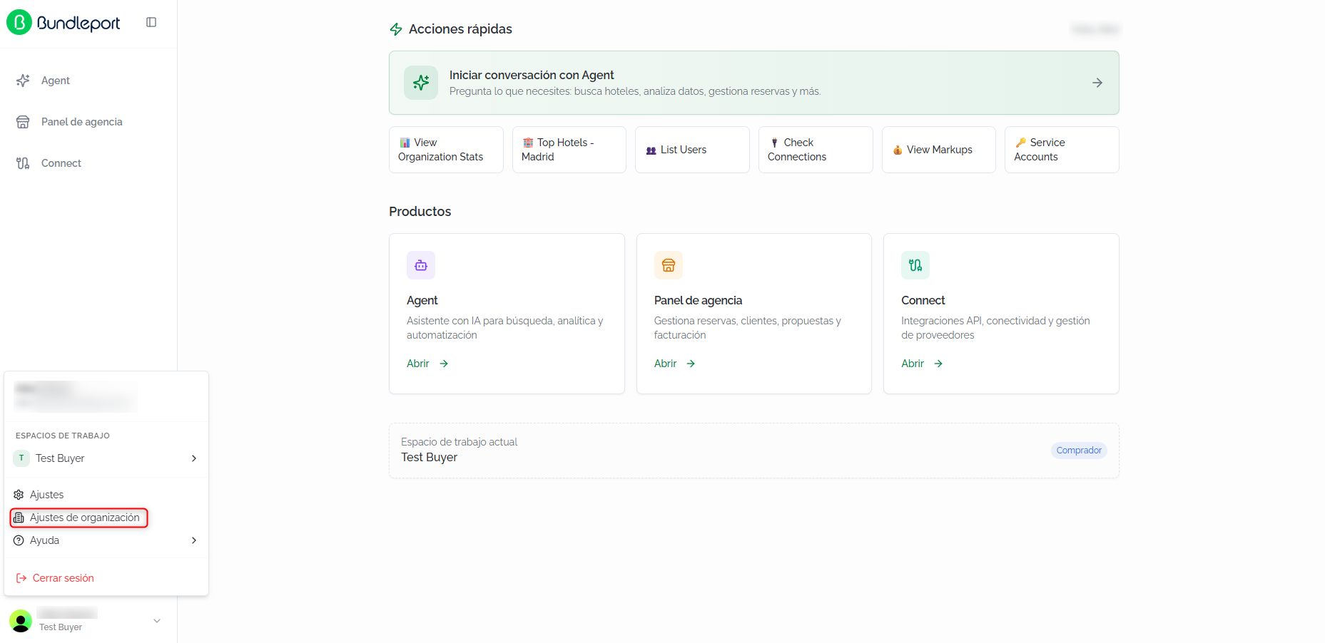Click the View Markups quick action

click(939, 150)
